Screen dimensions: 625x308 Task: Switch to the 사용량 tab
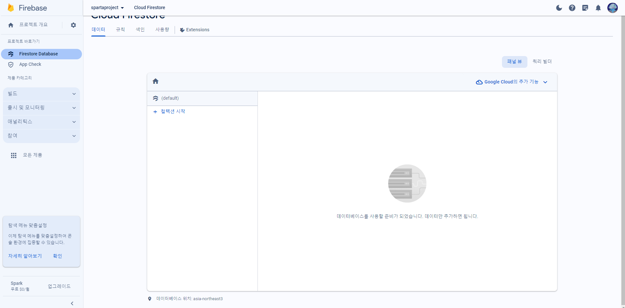click(x=162, y=30)
